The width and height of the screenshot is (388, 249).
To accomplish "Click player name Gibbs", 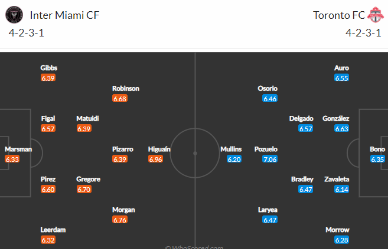I will click(49, 68).
